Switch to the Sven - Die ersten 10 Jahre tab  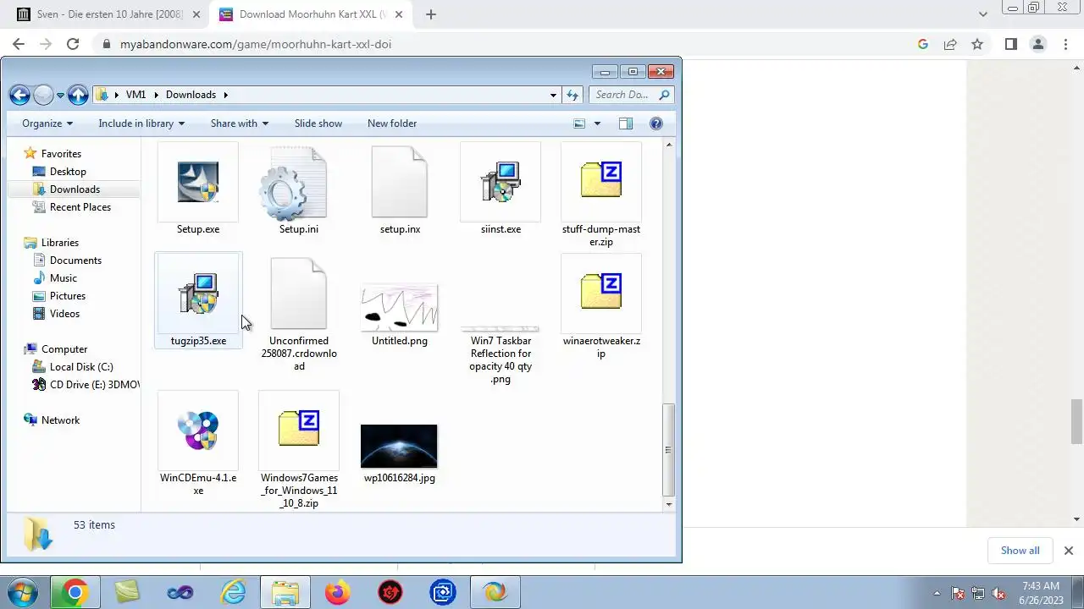point(108,14)
